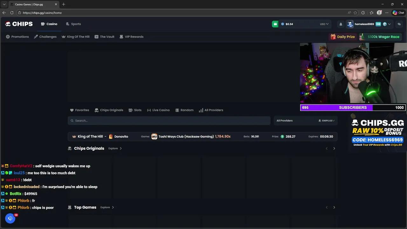This screenshot has height=229, width=407.
Task: Open the $100k Wager Race
Action: click(381, 37)
